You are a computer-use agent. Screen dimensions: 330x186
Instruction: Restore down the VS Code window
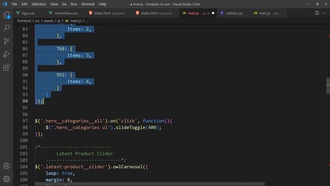coord(317,4)
